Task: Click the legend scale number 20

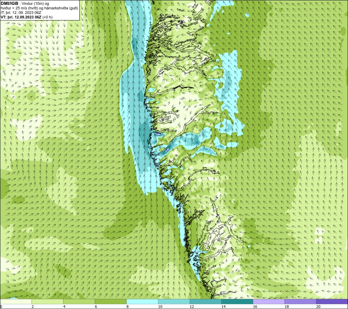Action: pyautogui.click(x=318, y=307)
